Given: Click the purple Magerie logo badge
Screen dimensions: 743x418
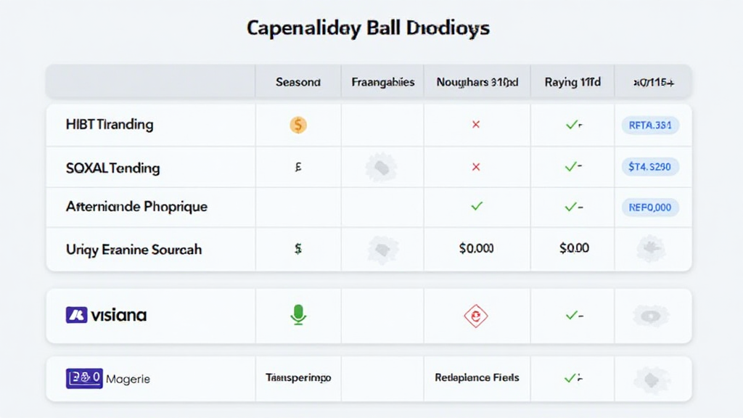Looking at the screenshot, I should pyautogui.click(x=84, y=378).
